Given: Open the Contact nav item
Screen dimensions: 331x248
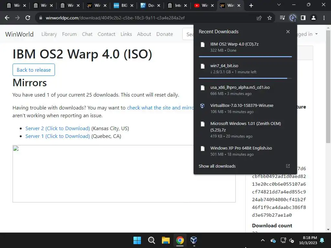Looking at the screenshot, I should [x=106, y=34].
